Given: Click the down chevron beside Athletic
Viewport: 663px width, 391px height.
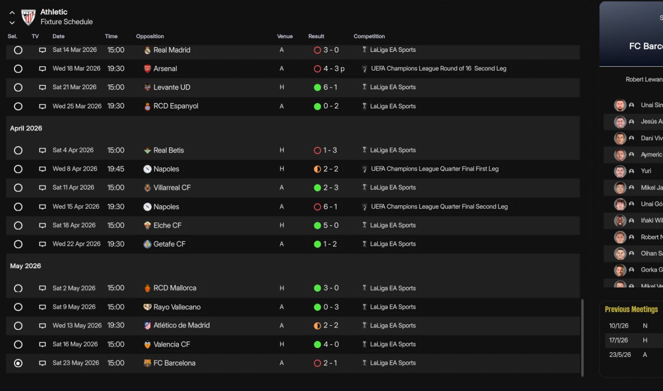Looking at the screenshot, I should coord(12,22).
